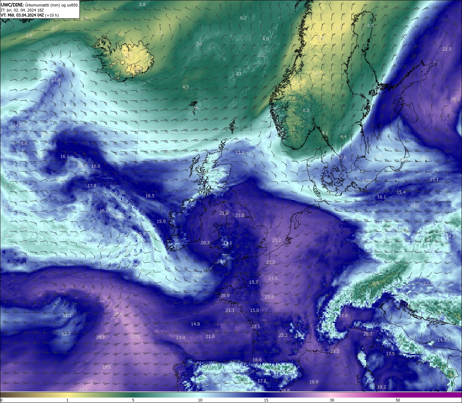Click the 15.9 value west of Ireland
This screenshot has width=462, height=403.
pyautogui.click(x=161, y=221)
